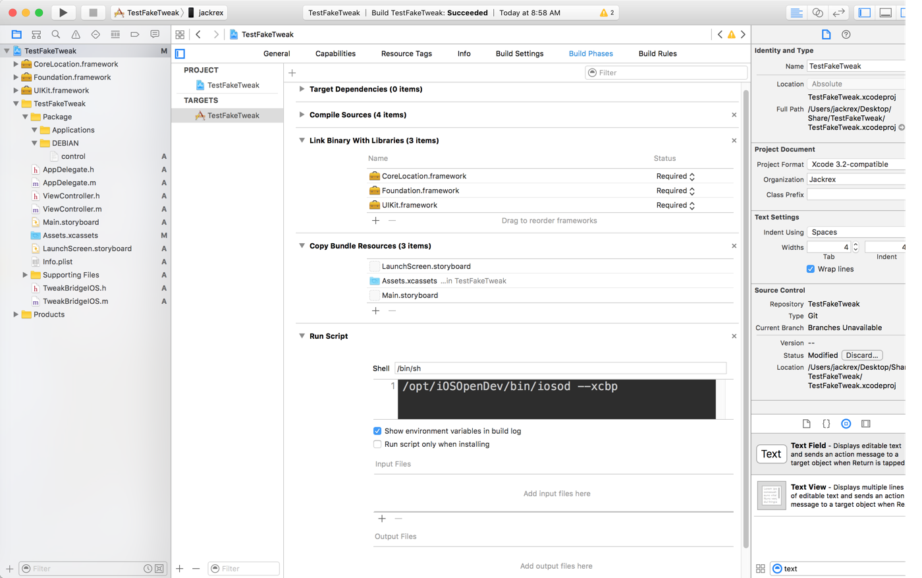The image size is (922, 578).
Task: Uncheck Wrap lines option
Action: [x=811, y=269]
